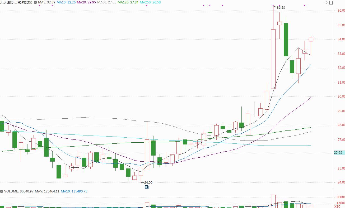
Task: Expand the VOLUME indicator dropdown arrow
Action: coord(2,191)
